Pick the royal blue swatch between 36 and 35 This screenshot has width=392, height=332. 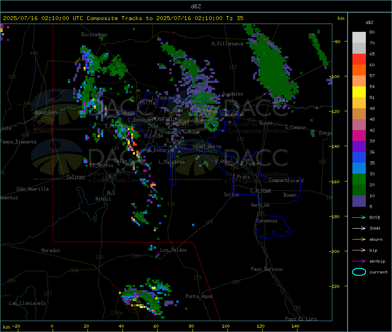coord(359,157)
